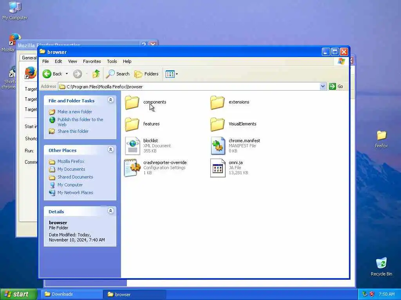Click the Share this folder hand icon
Viewport: 401px width, 300px height.
pyautogui.click(x=52, y=131)
